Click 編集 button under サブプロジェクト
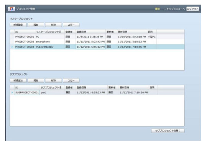Viewport: 207px width, 146px height. [36, 80]
